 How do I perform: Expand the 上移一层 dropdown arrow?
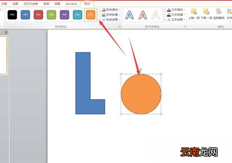pos(194,22)
